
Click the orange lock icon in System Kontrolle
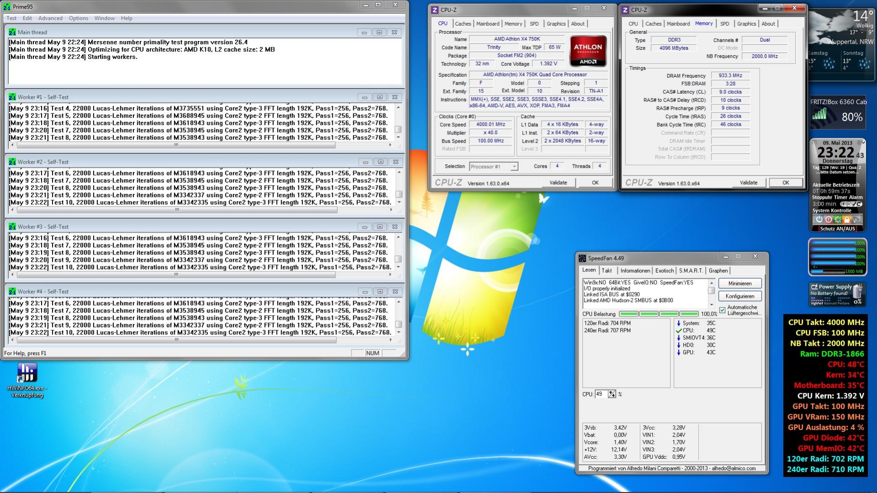coord(847,220)
